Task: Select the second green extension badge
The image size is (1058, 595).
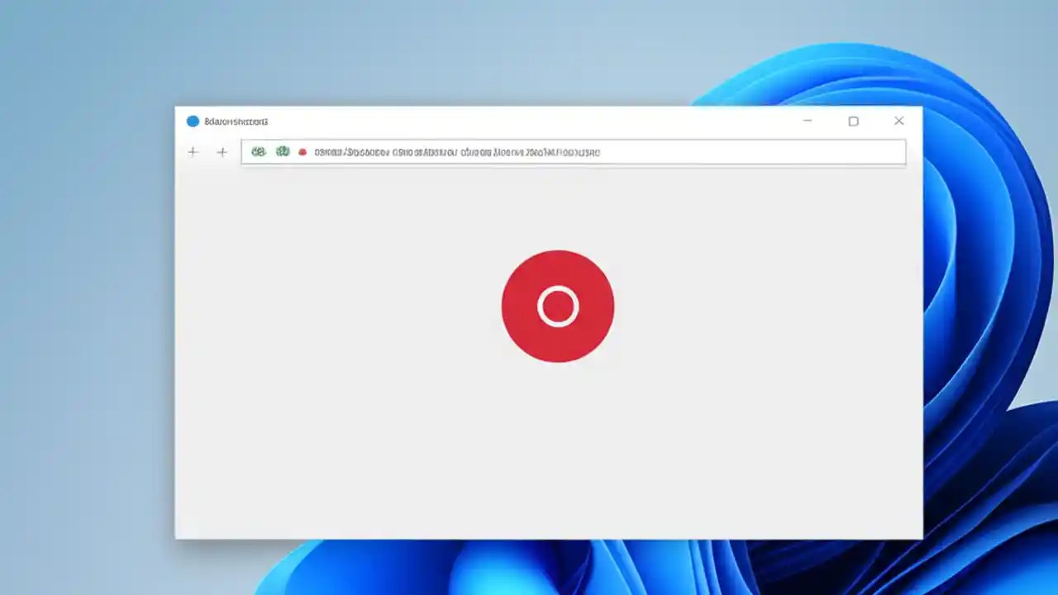Action: [x=281, y=152]
